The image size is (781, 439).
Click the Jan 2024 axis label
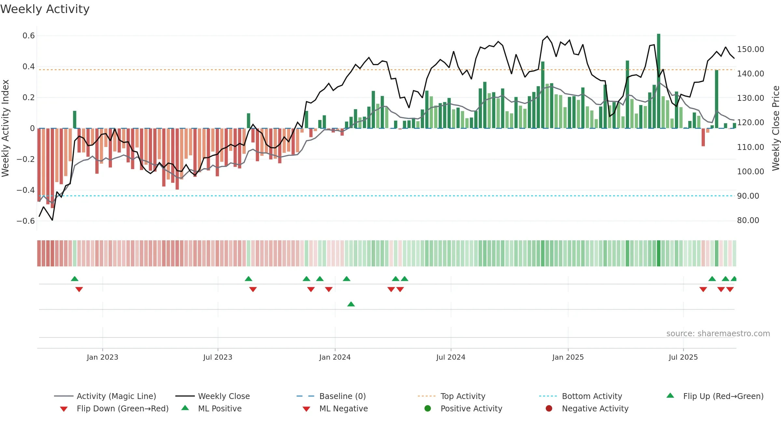[335, 357]
